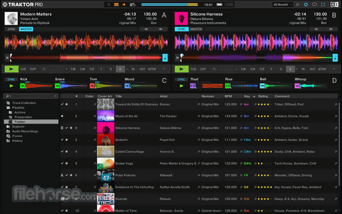Click the cyan note icon on Deck B
Screen dimensions: 342x214
[335, 58]
